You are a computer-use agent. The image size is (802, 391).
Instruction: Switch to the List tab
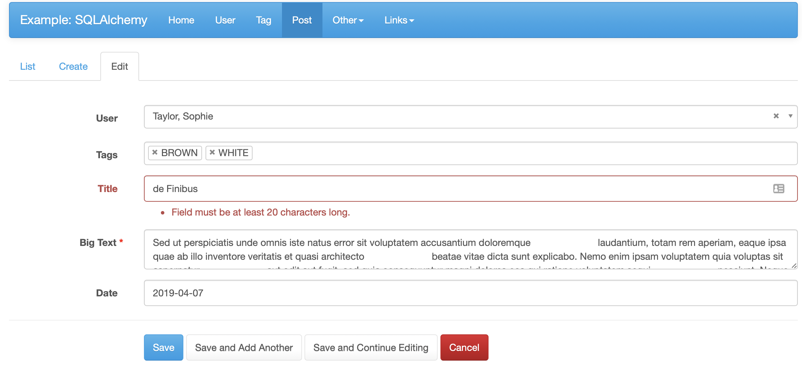tap(28, 66)
